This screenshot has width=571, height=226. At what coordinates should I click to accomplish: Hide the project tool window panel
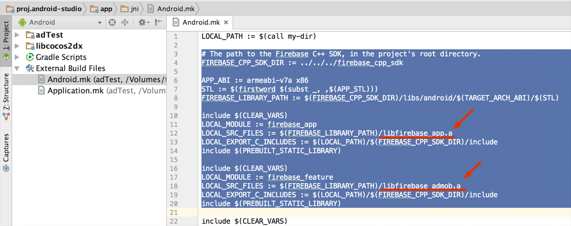(x=158, y=22)
